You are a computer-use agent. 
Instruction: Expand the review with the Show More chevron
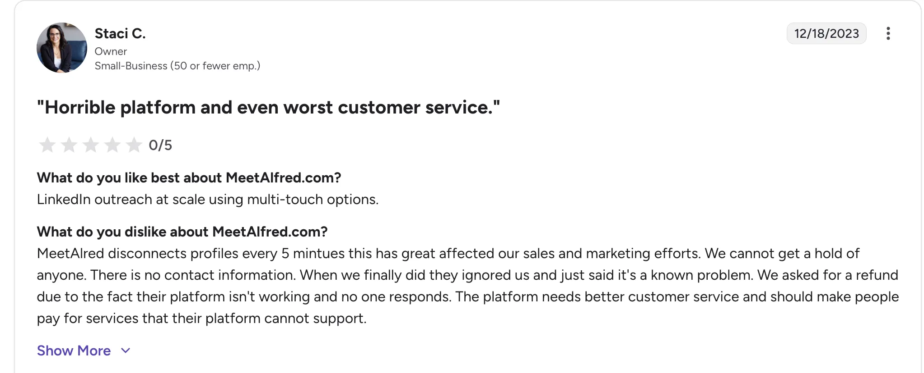tap(126, 350)
